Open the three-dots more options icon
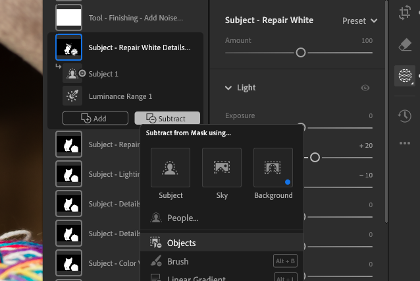Image resolution: width=420 pixels, height=281 pixels. (405, 143)
